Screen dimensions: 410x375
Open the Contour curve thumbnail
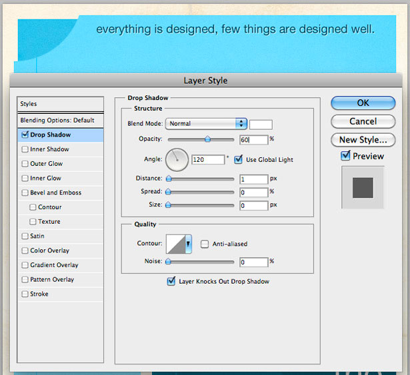pos(176,244)
